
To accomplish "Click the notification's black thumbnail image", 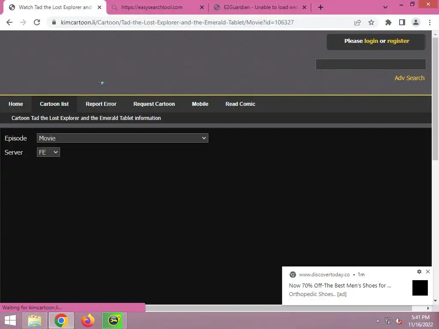I will coord(420,287).
